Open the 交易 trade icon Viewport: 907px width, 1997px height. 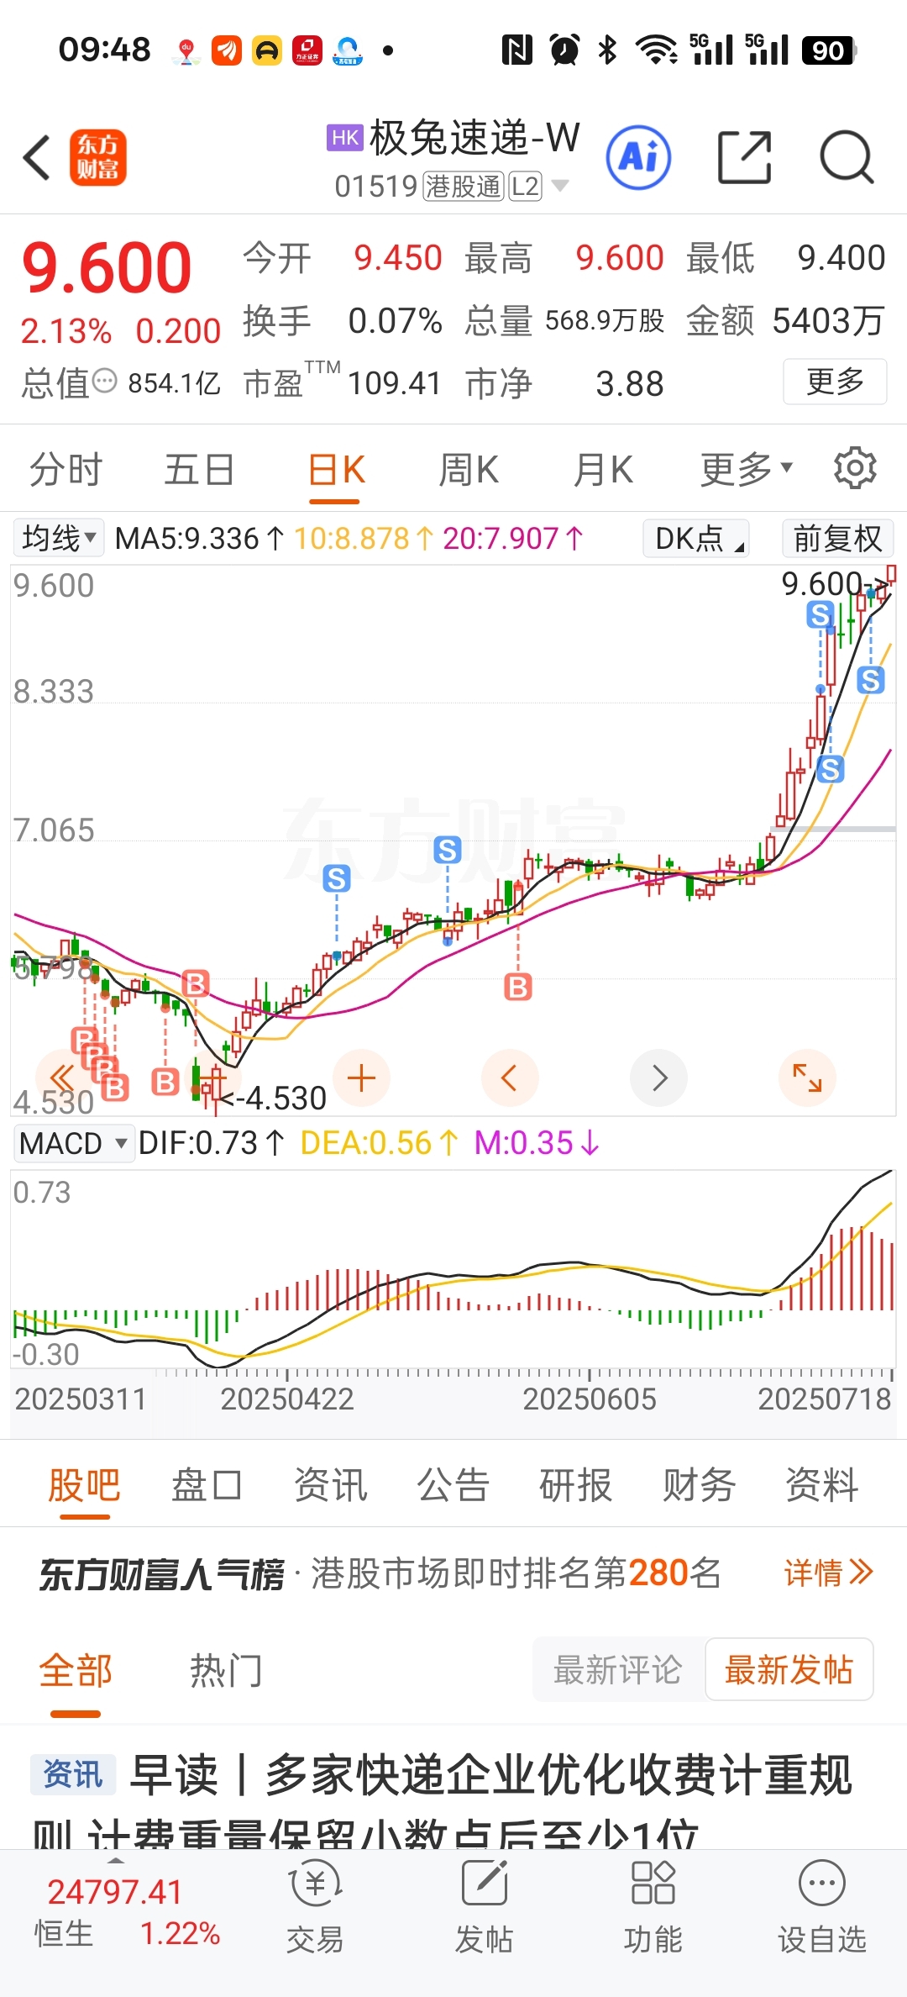[x=315, y=1908]
